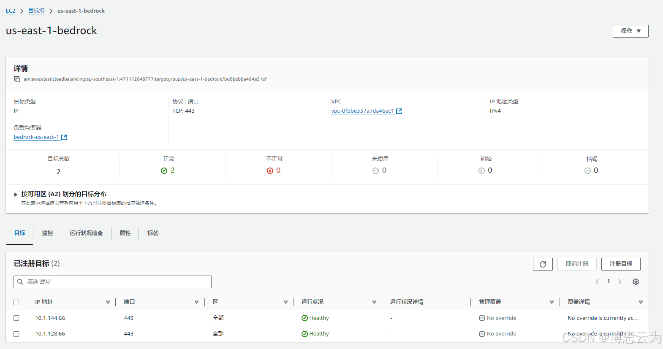Copy the target group ARN icon
Screen dimensions: 663x349
click(17, 79)
